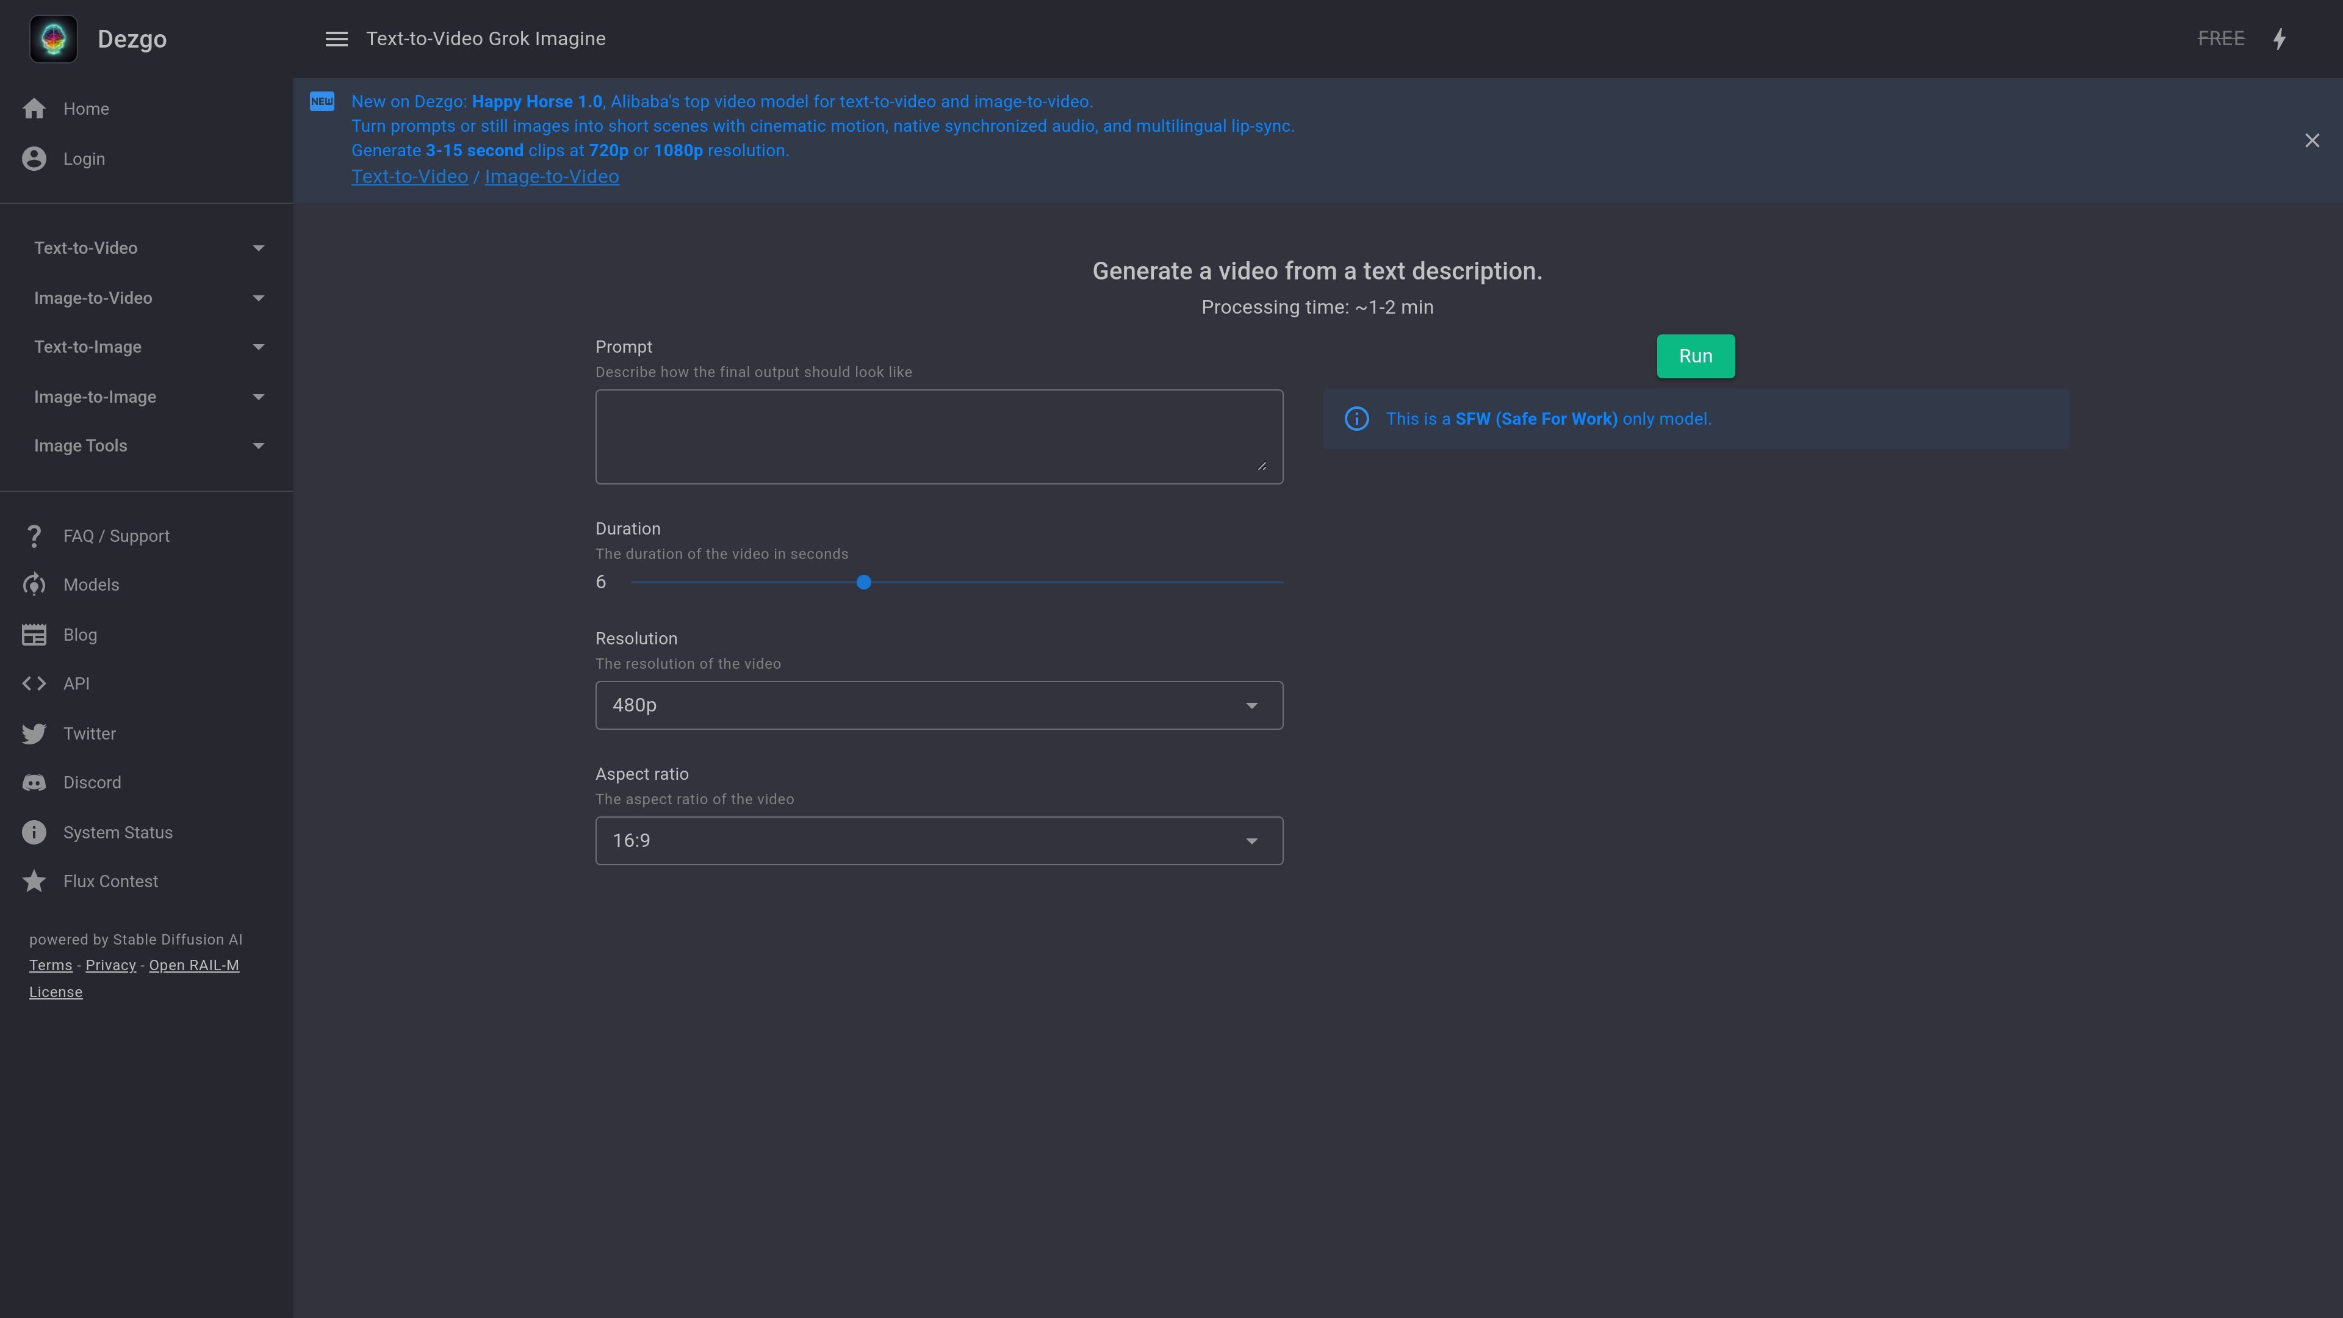Open the Models page
Viewport: 2343px width, 1318px height.
point(146,585)
